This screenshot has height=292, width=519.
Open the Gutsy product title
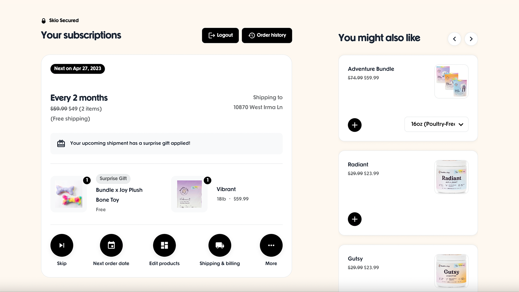(355, 259)
